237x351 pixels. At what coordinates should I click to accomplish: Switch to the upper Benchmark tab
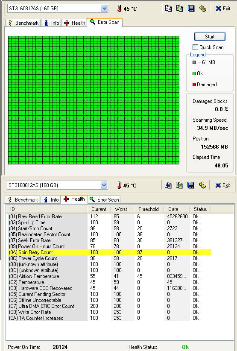click(23, 23)
